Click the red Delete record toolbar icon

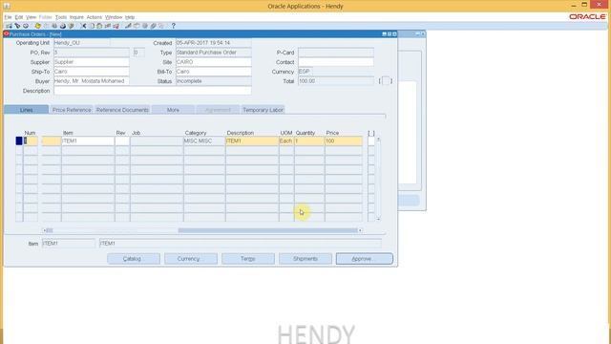point(116,26)
